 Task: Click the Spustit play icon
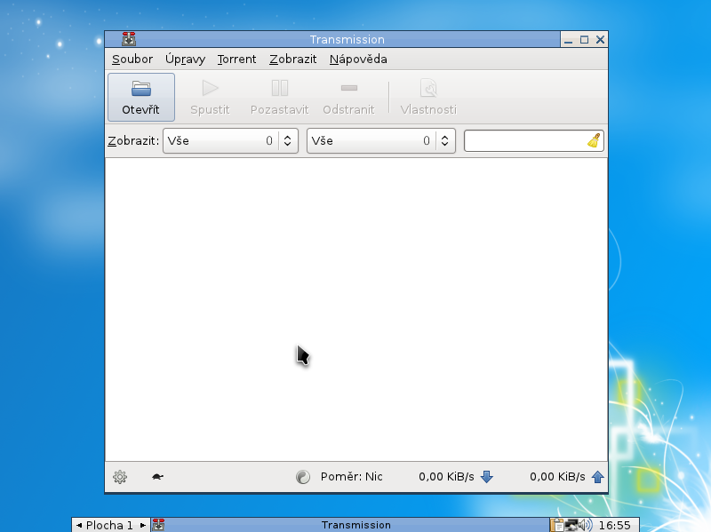[x=210, y=88]
